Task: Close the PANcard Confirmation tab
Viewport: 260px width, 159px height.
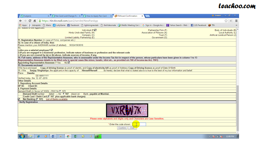Action: coord(142,16)
